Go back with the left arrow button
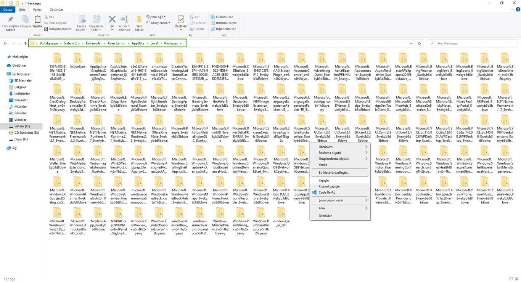The image size is (521, 282). pos(6,43)
